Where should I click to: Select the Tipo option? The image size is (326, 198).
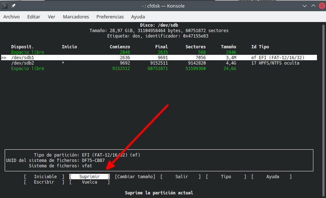tap(226, 177)
